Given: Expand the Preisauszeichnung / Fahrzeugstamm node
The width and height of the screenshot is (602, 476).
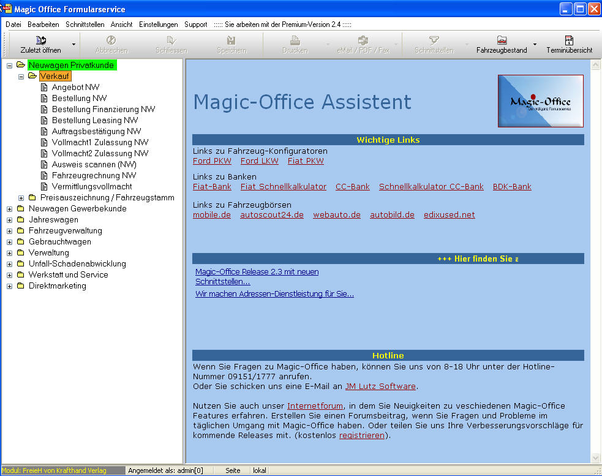Looking at the screenshot, I should 21,198.
